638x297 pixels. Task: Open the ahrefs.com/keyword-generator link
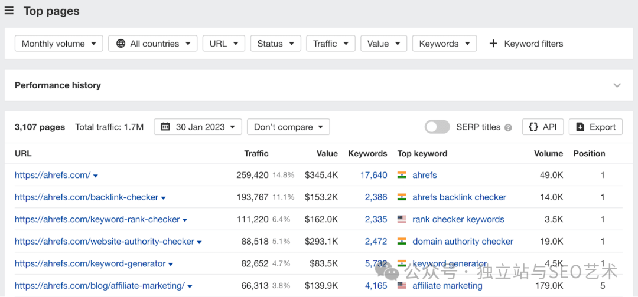pyautogui.click(x=90, y=264)
